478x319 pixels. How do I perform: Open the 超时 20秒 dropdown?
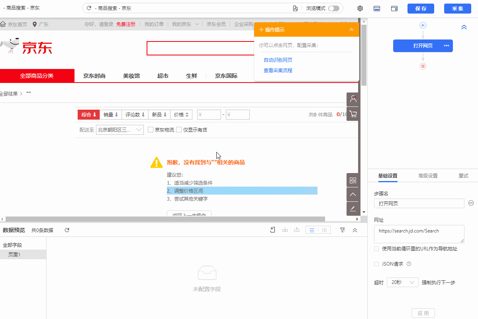click(403, 282)
